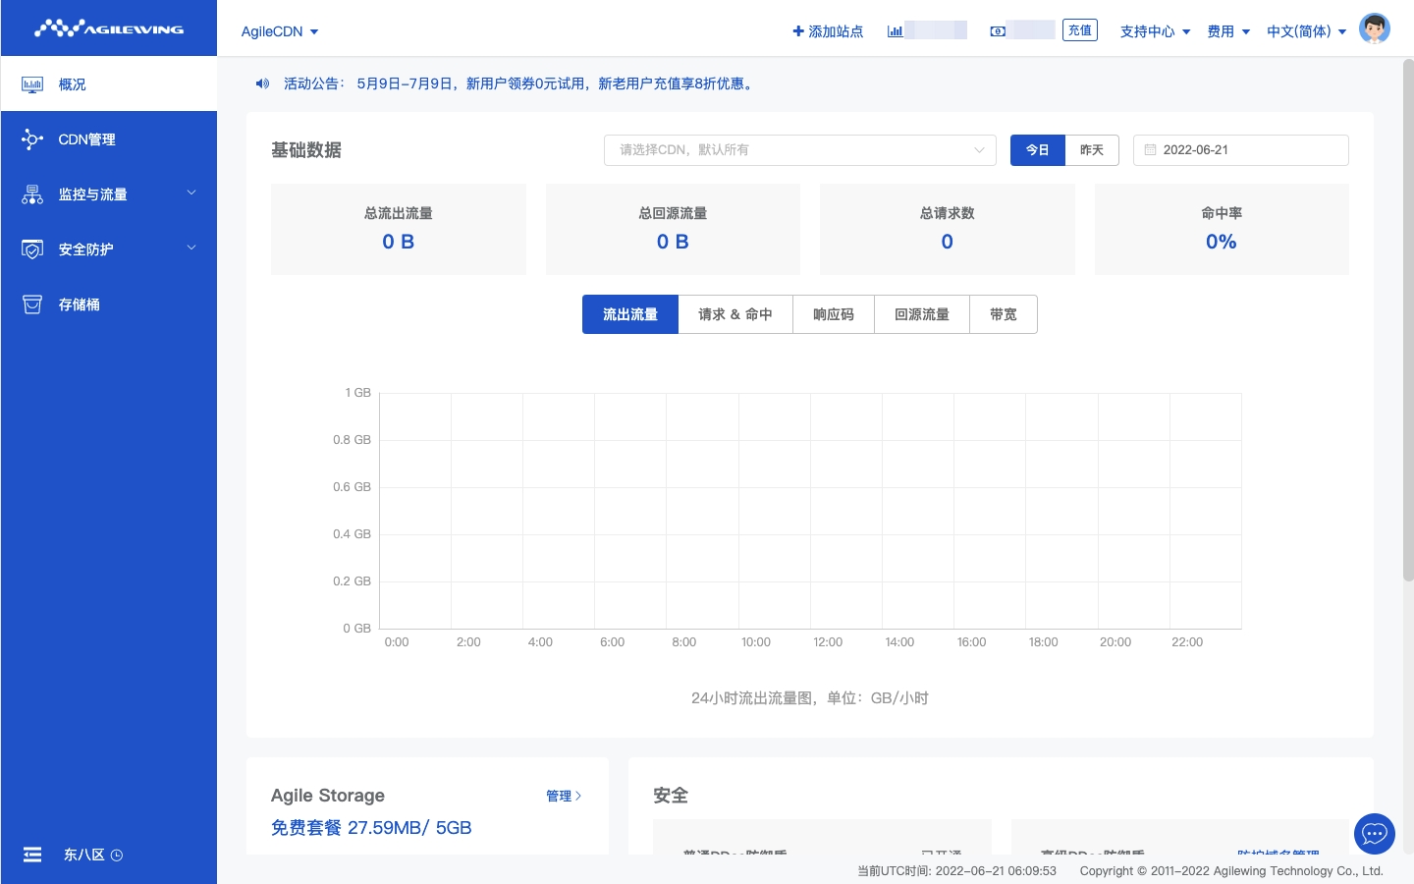Screen dimensions: 1414x884
Task: Click the sidebar collapse hamburger icon
Action: click(32, 855)
